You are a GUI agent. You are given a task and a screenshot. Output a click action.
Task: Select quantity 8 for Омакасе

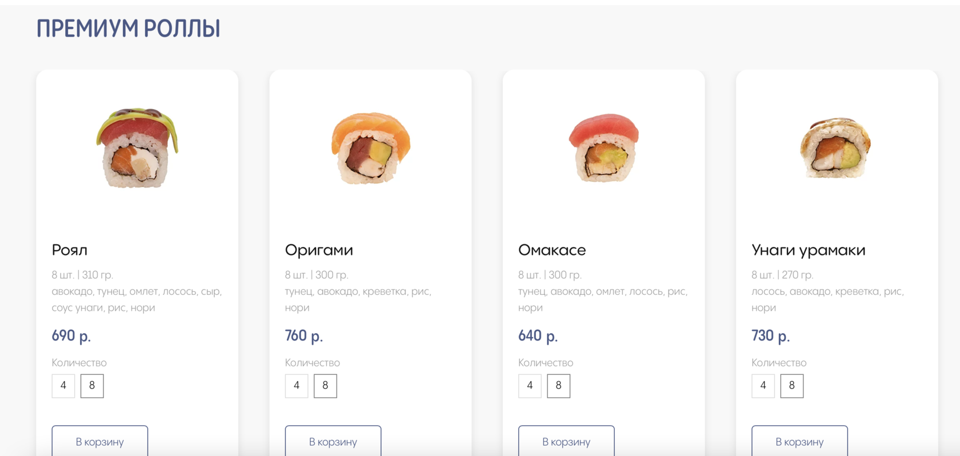(558, 386)
